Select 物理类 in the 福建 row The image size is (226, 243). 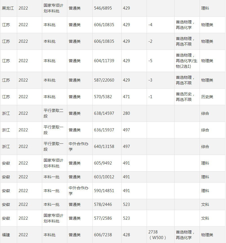pos(207,235)
